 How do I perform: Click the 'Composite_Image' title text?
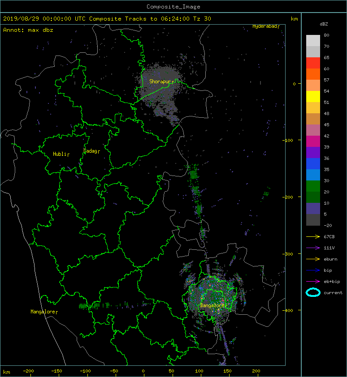[x=173, y=7]
